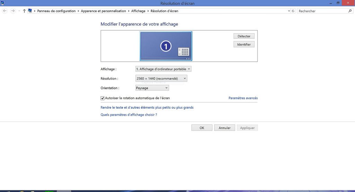Go up one level with the up arrow
The height and width of the screenshot is (192, 355).
24,11
